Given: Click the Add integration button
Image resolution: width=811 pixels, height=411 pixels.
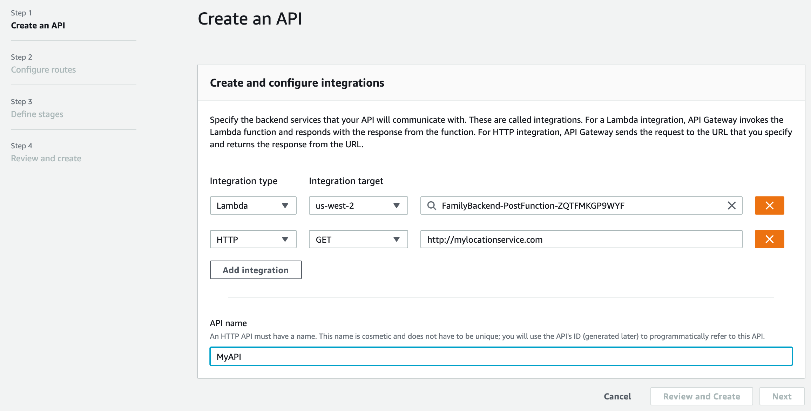Looking at the screenshot, I should (256, 270).
